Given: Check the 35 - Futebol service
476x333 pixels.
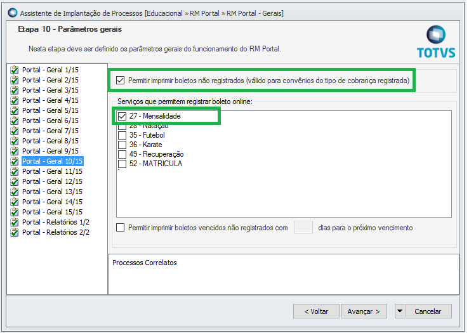Looking at the screenshot, I should (x=122, y=135).
